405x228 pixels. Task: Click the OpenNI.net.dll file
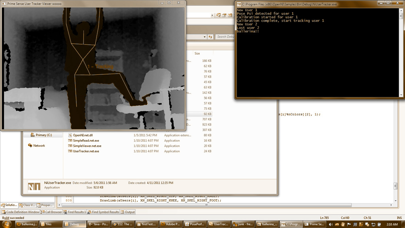83,135
